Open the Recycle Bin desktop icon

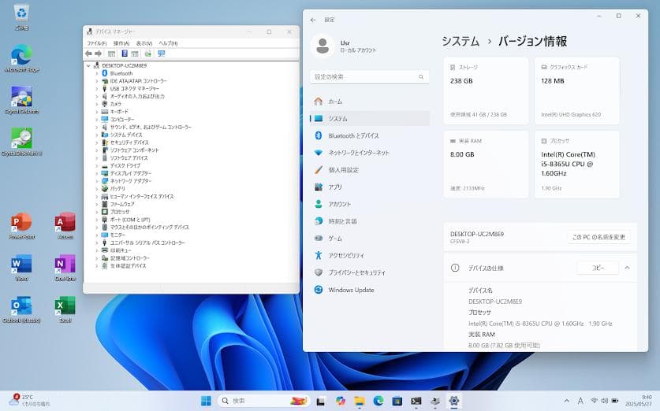(x=21, y=17)
